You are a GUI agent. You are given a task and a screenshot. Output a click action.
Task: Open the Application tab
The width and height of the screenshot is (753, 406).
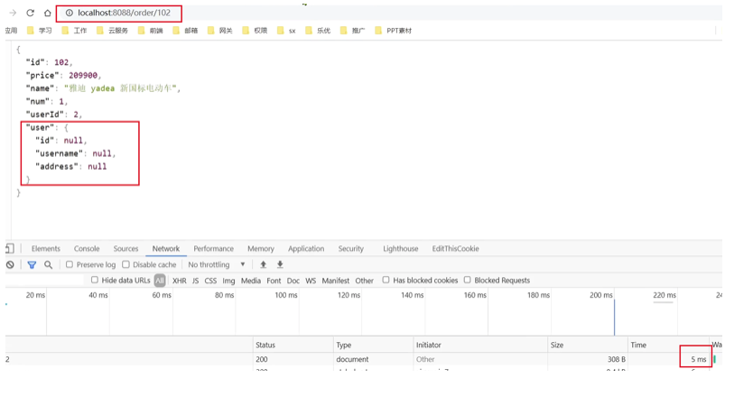[x=306, y=249]
